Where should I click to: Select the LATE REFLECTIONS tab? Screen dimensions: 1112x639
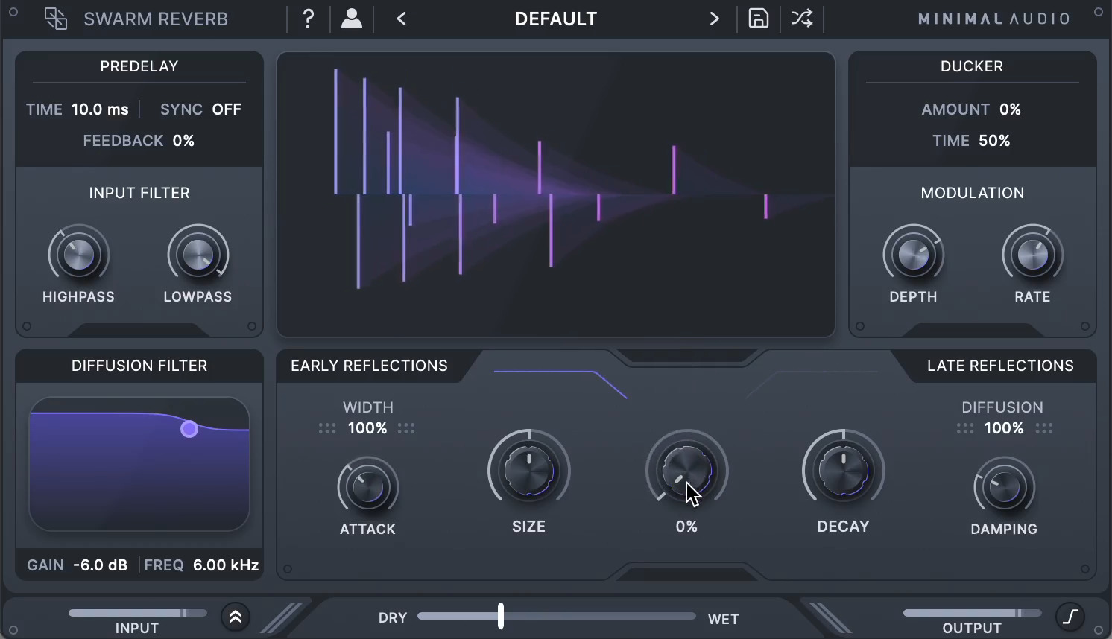[x=999, y=366]
